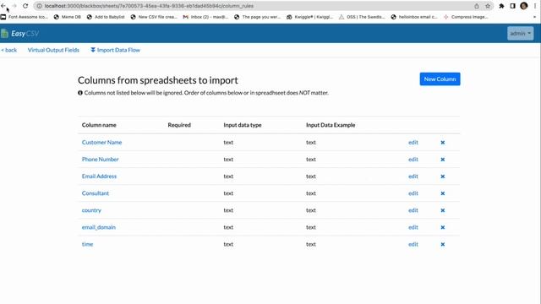The height and width of the screenshot is (304, 541).
Task: Edit the Phone Number column
Action: (x=413, y=160)
